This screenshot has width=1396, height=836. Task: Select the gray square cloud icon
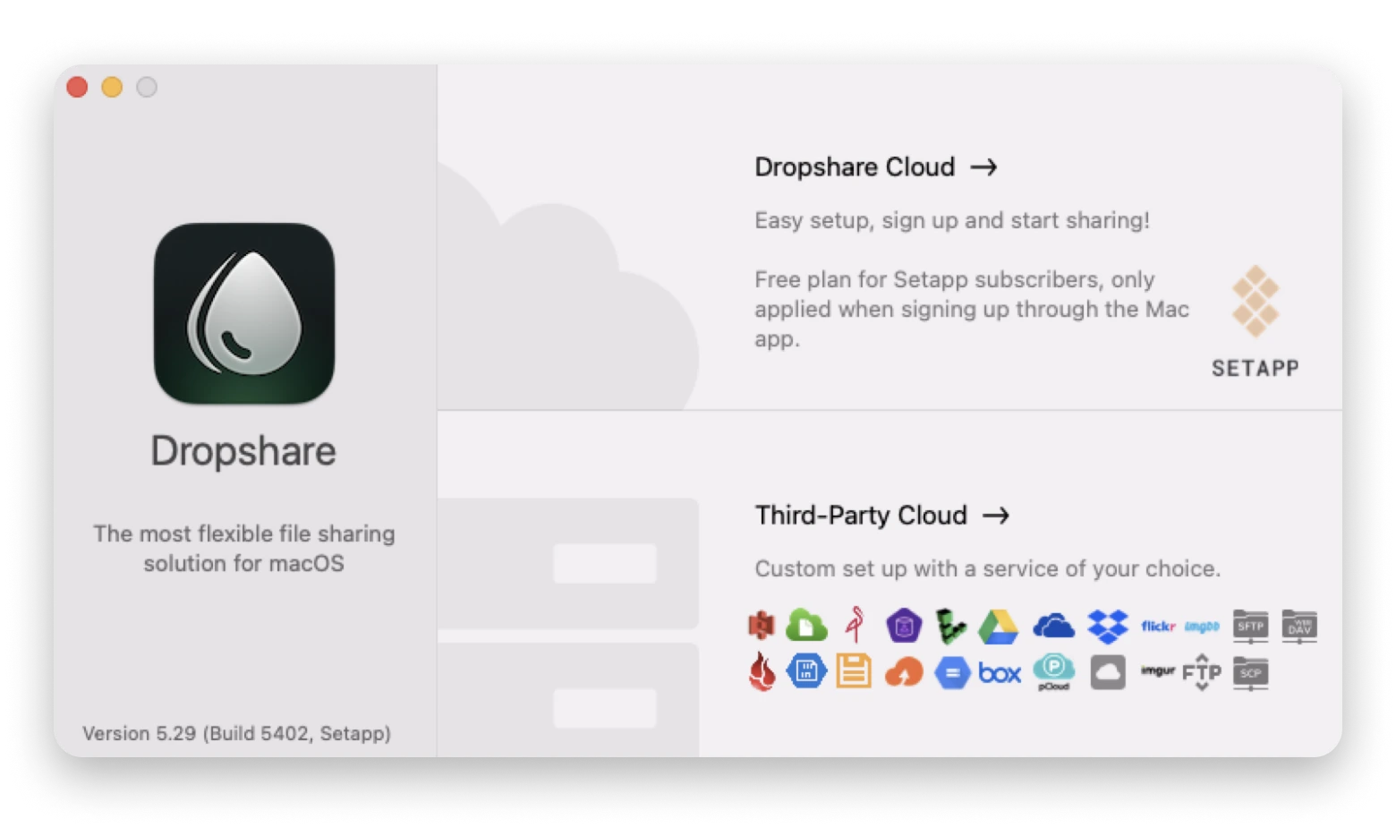(x=1108, y=672)
